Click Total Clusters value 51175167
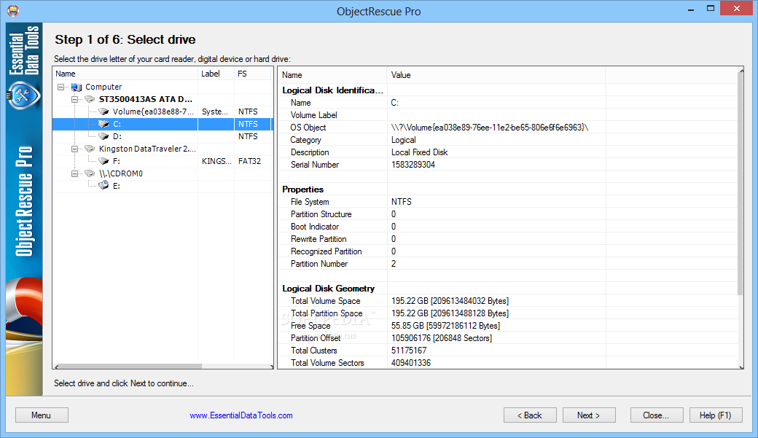This screenshot has height=438, width=758. (x=409, y=351)
